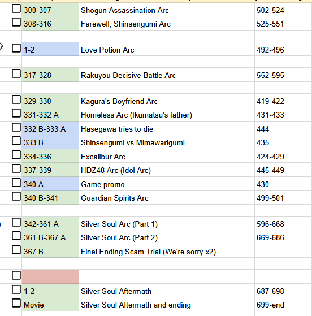Click blue episode cell 1-2 for Love Potion

(50, 49)
